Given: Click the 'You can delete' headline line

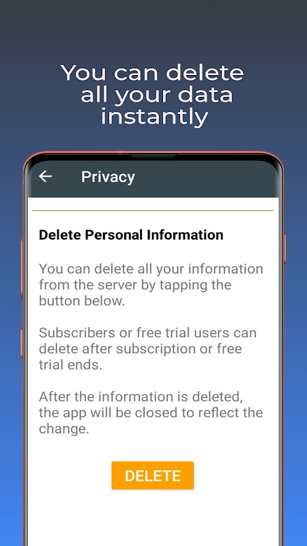Looking at the screenshot, I should 152,73.
